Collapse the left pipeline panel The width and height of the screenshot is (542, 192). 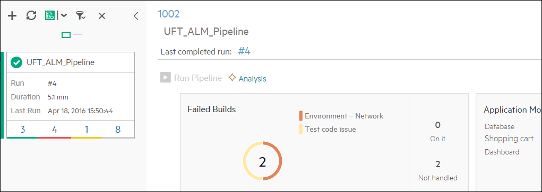pos(136,16)
